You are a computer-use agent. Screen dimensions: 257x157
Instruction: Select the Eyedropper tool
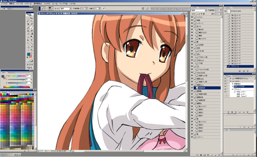(31, 47)
